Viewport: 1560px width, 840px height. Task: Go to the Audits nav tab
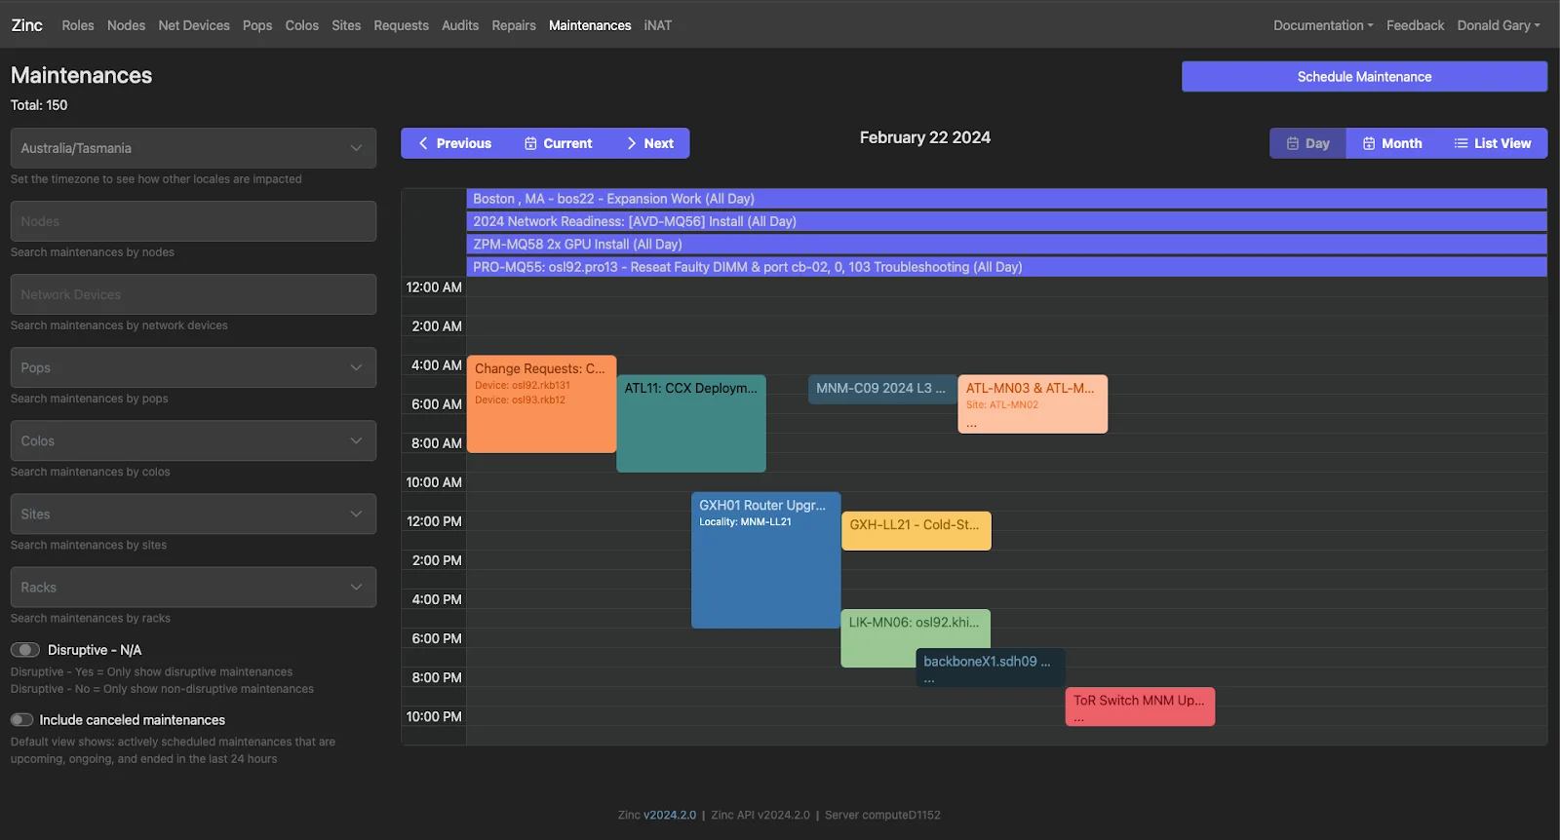(459, 25)
